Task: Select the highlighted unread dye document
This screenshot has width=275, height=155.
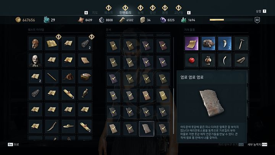Action: click(147, 129)
